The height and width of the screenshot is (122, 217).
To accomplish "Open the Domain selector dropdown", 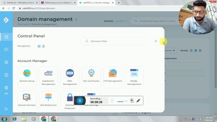I will click(121, 21).
